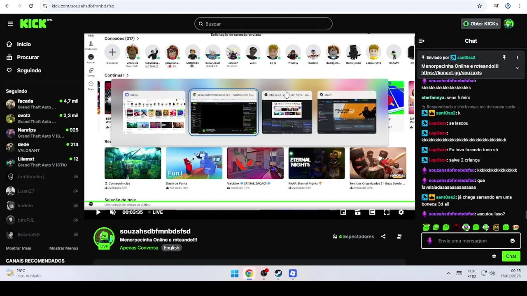Screen dimensions: 527x296
Task: Go back in the browser
Action: (x=7, y=6)
